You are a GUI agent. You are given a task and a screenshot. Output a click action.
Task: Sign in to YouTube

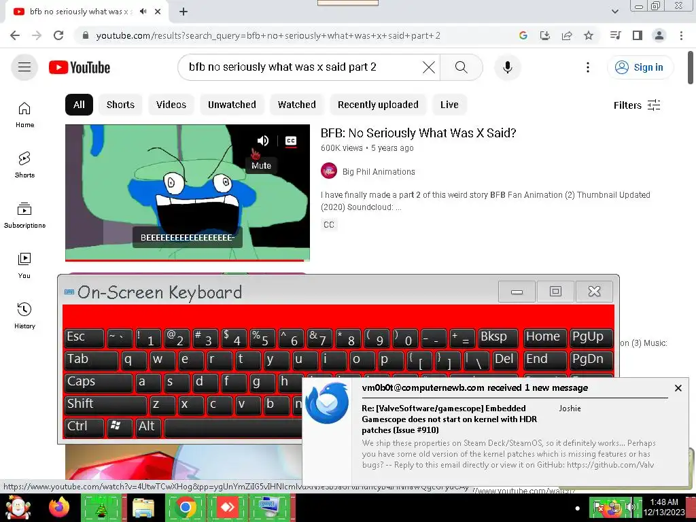(640, 67)
